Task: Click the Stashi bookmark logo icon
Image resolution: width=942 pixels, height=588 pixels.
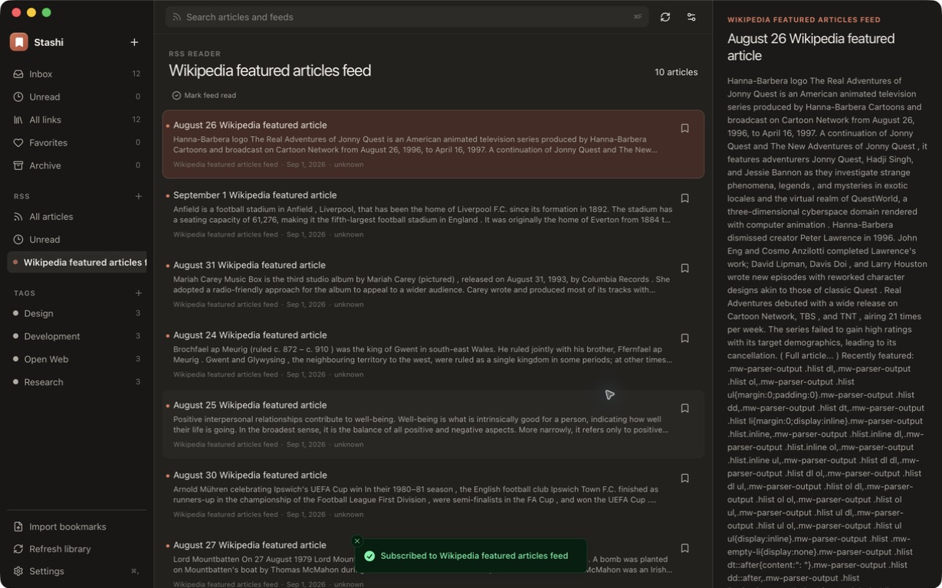Action: (x=19, y=42)
